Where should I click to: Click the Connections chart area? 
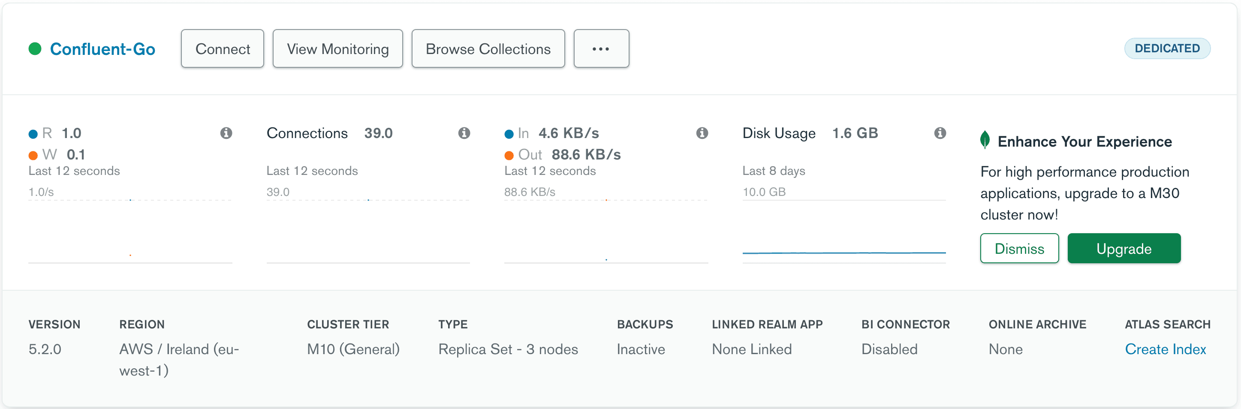pyautogui.click(x=367, y=231)
